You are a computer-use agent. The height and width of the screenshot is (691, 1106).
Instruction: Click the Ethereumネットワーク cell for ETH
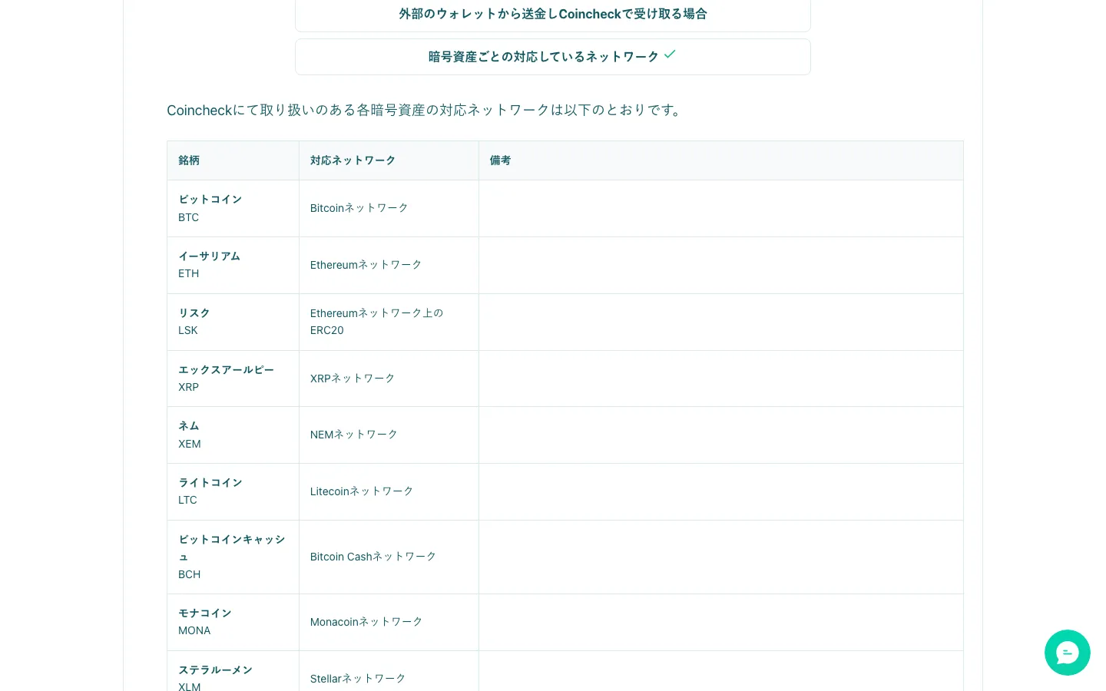pyautogui.click(x=389, y=265)
